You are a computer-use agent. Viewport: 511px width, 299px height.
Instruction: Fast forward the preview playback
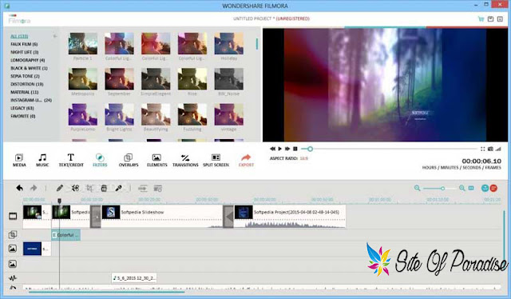[287, 149]
